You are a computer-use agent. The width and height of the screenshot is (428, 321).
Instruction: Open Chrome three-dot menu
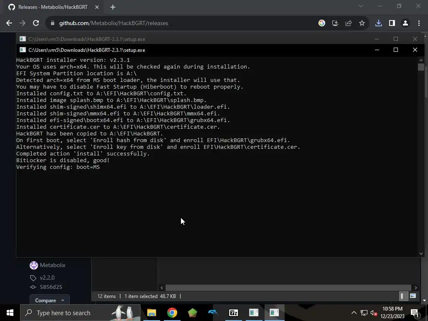tap(419, 23)
